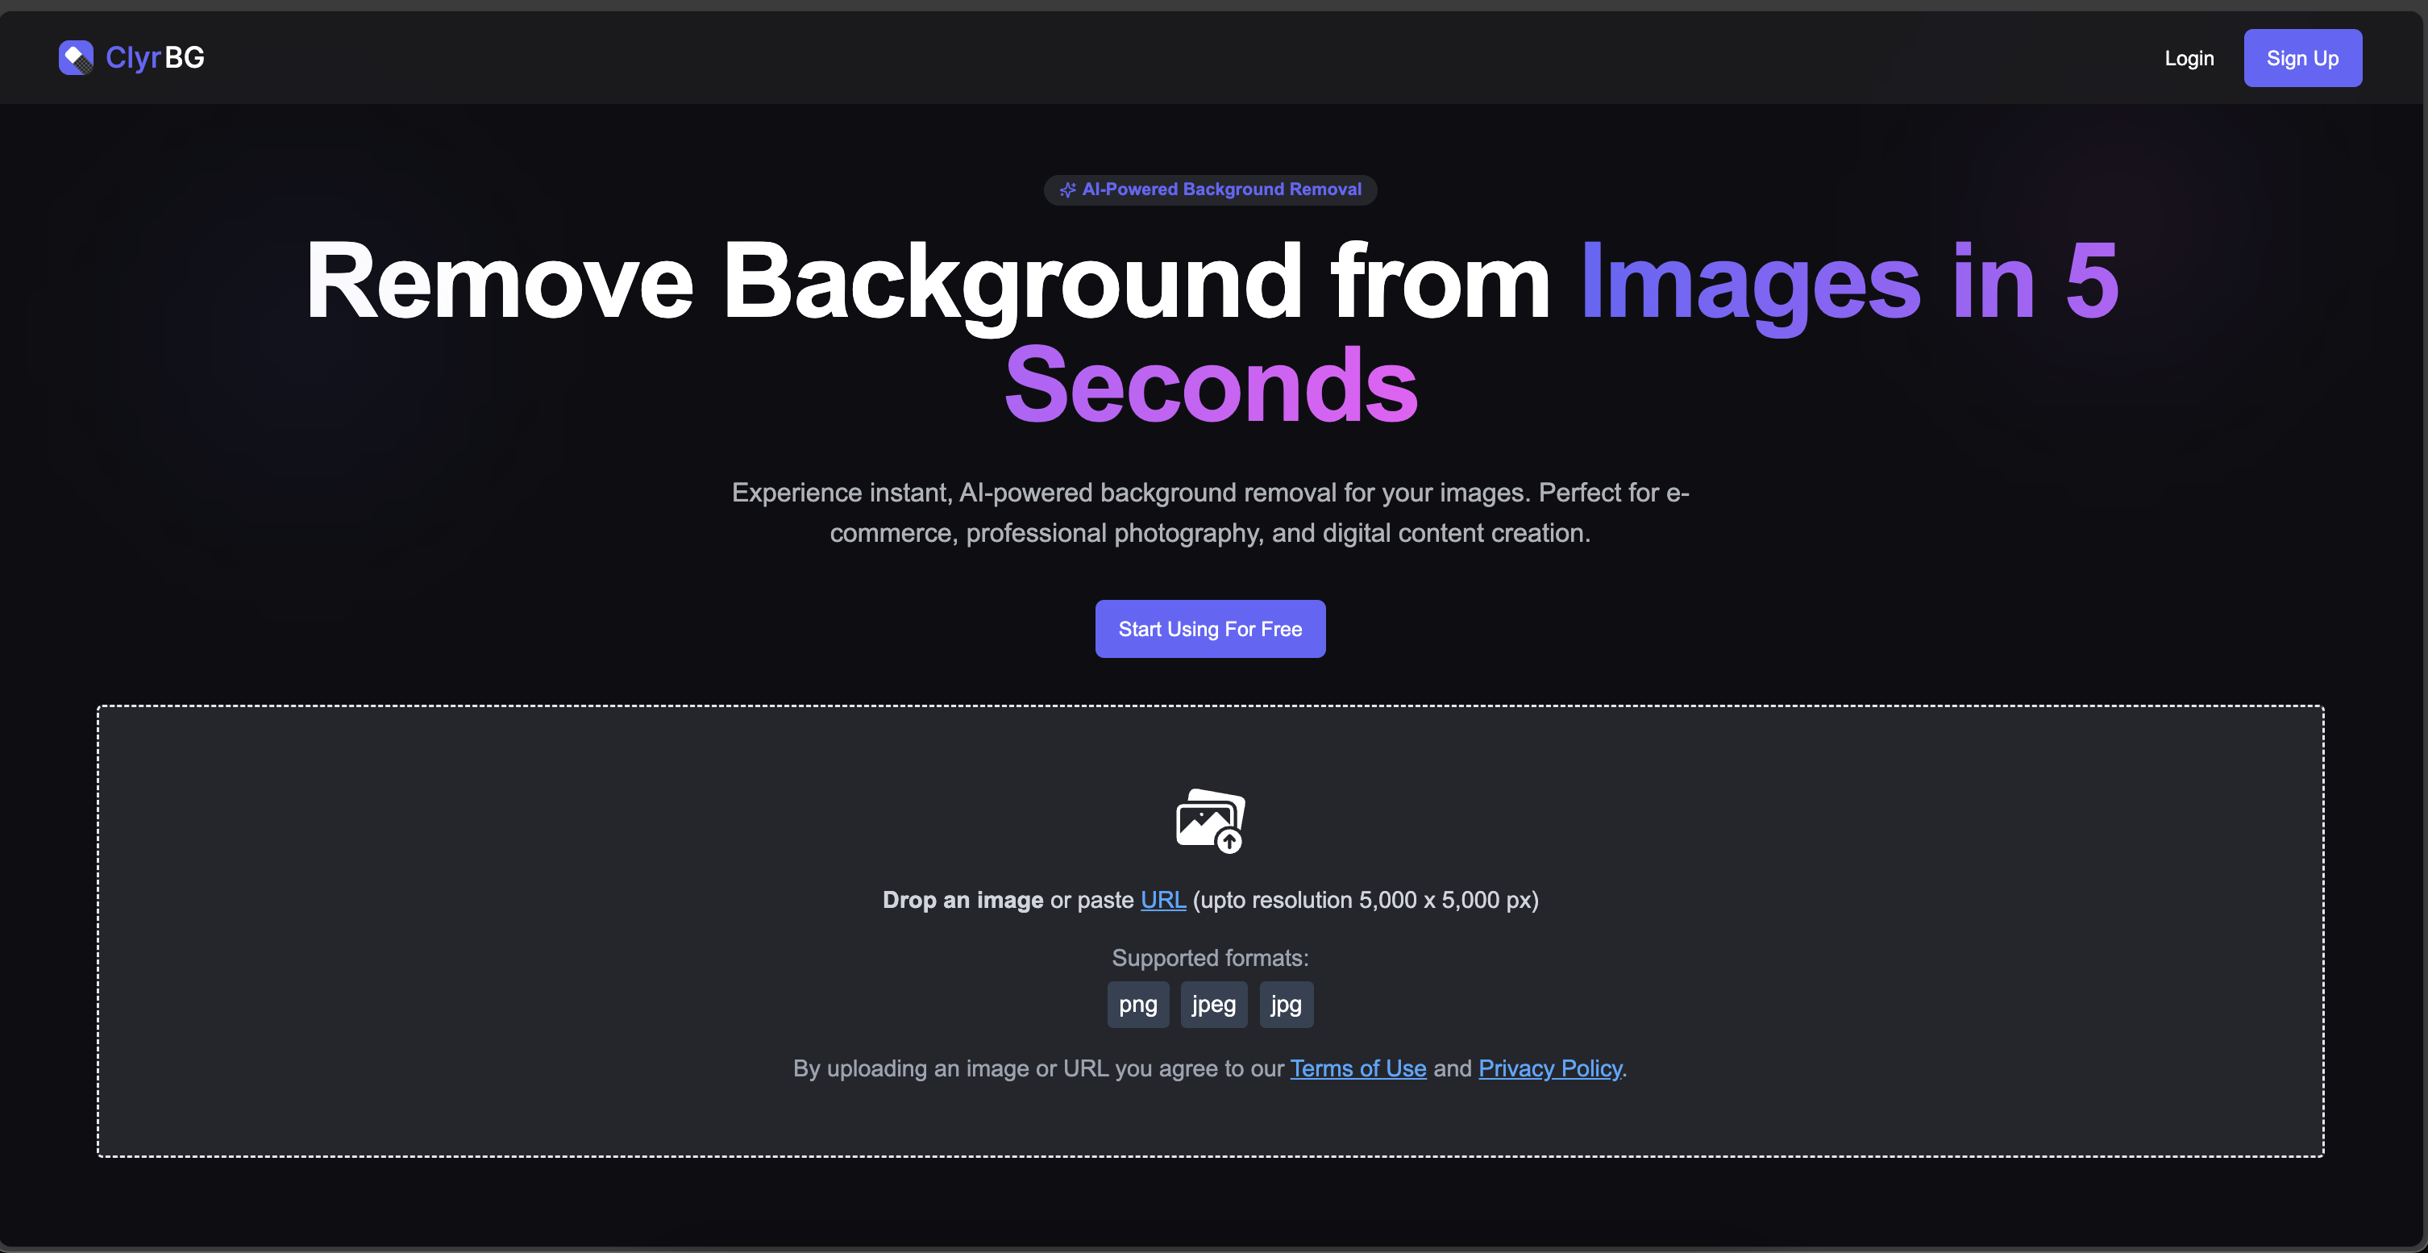Click the Drop an image text
2428x1253 pixels.
pos(962,900)
